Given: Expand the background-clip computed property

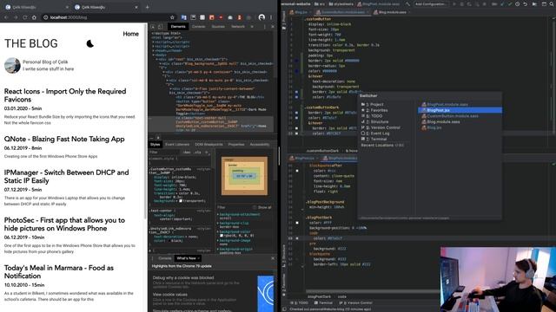Looking at the screenshot, I should point(218,224).
